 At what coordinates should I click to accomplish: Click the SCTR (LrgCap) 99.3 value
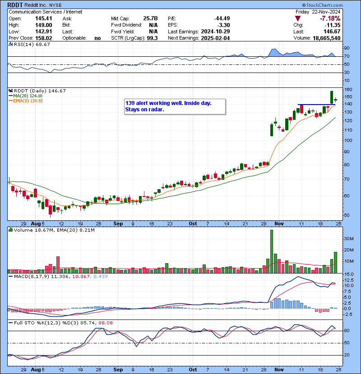tap(152, 38)
